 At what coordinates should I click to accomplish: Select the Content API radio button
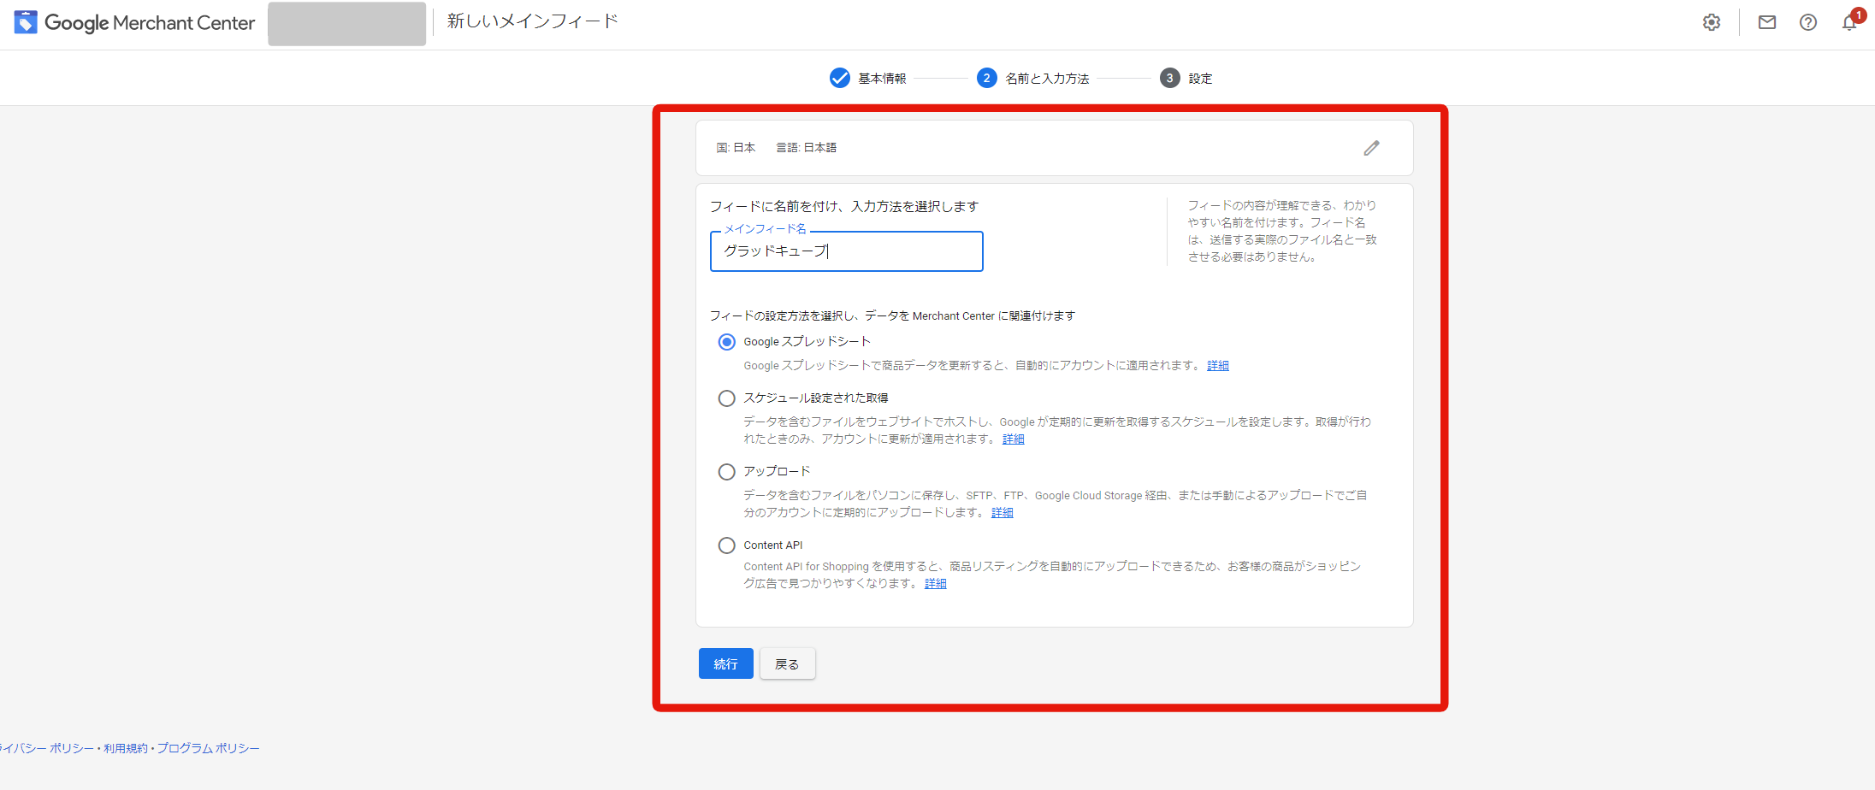[726, 545]
